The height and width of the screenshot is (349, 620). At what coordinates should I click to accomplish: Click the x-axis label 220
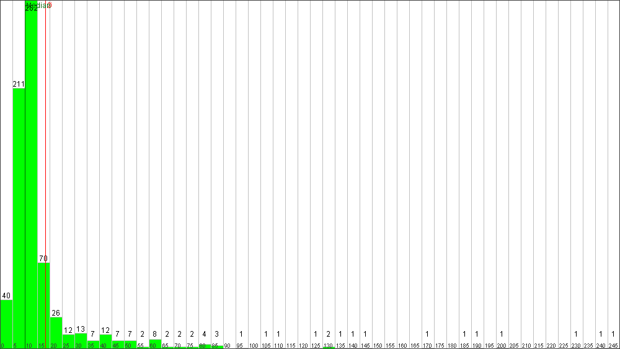[x=551, y=346]
